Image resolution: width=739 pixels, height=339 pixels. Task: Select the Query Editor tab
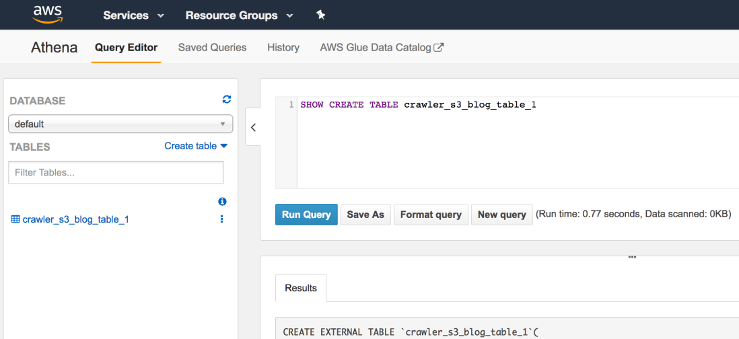click(126, 48)
